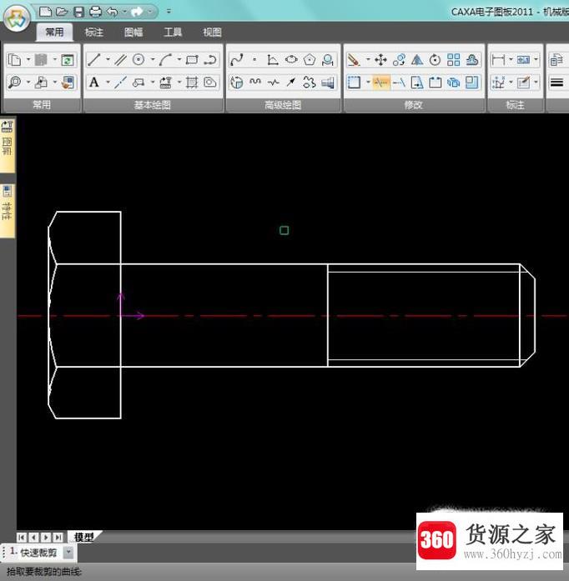Expand the Circle tool dropdown arrow
The image size is (569, 581).
tap(153, 59)
